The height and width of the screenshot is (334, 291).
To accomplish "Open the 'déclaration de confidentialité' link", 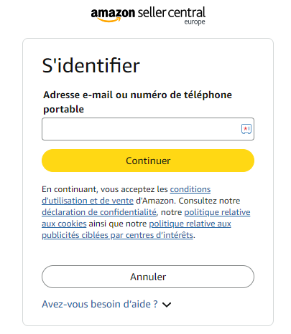I will pos(99,212).
